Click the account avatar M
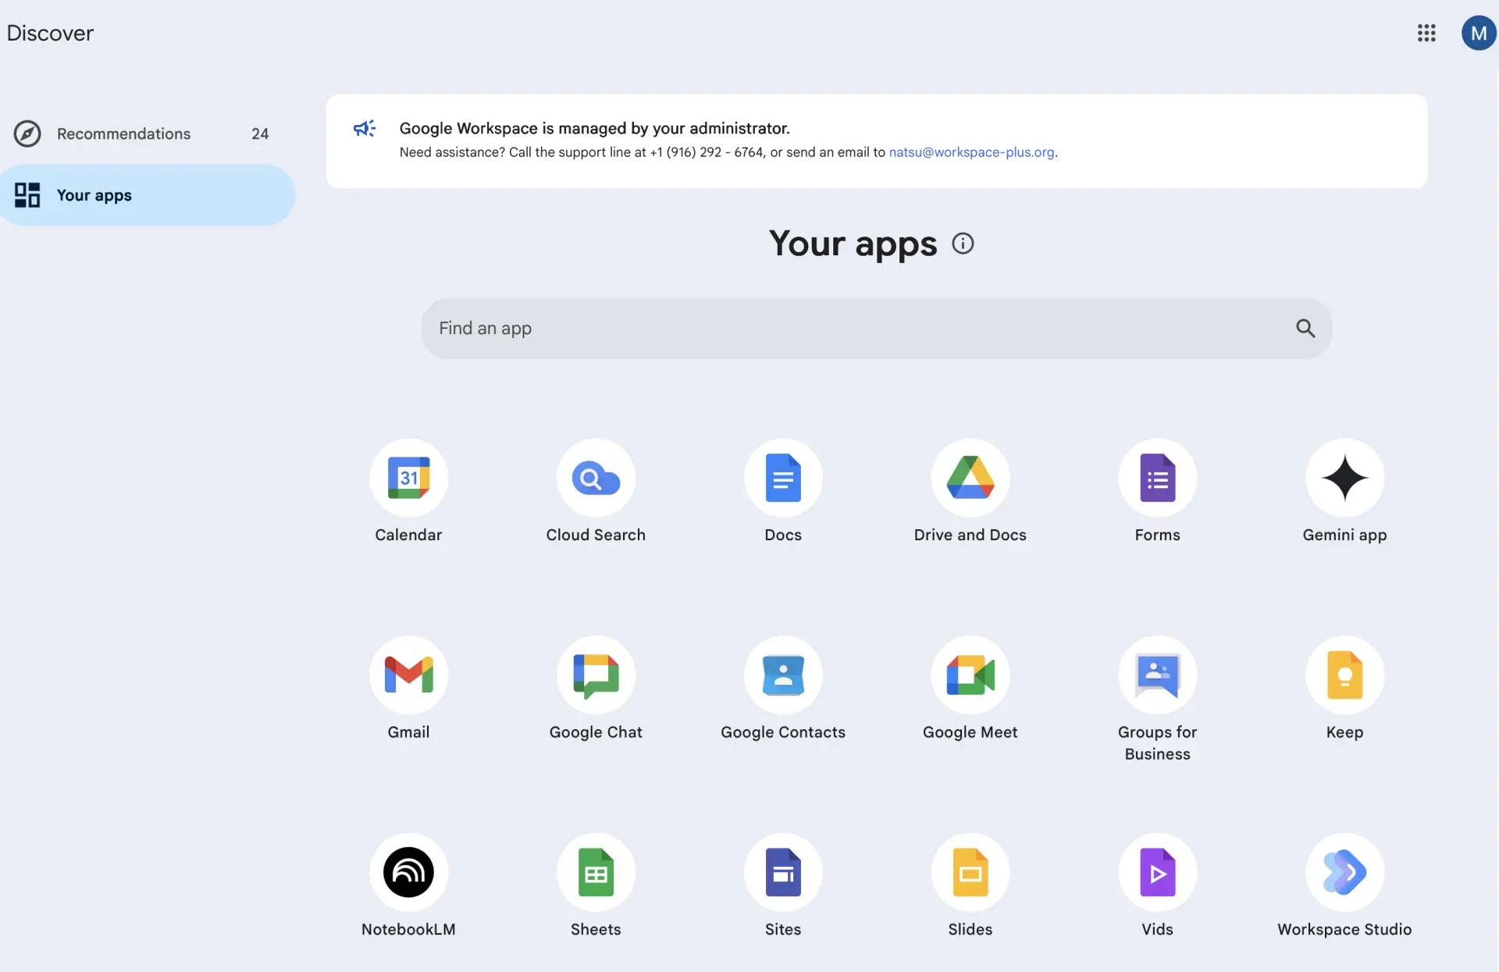The width and height of the screenshot is (1499, 972). click(1479, 33)
